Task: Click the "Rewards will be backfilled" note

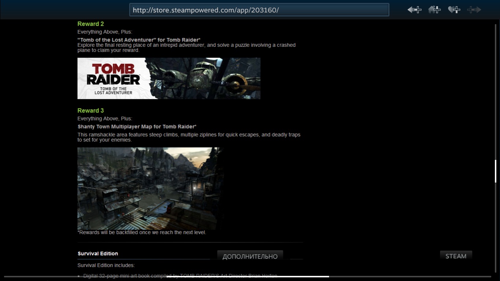Action: (142, 232)
